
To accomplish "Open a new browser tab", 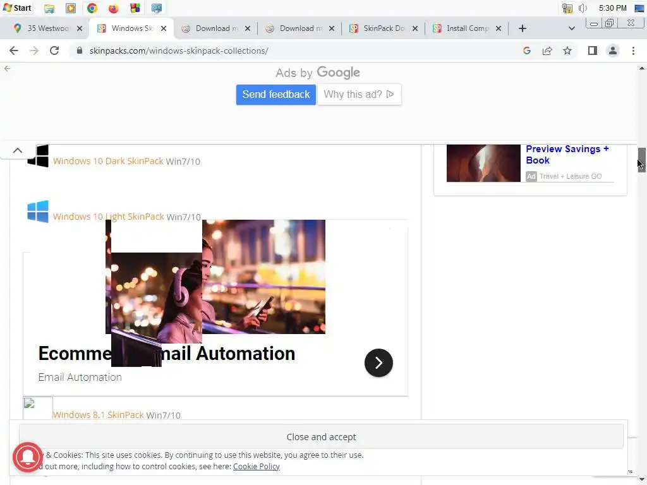I will pyautogui.click(x=523, y=28).
